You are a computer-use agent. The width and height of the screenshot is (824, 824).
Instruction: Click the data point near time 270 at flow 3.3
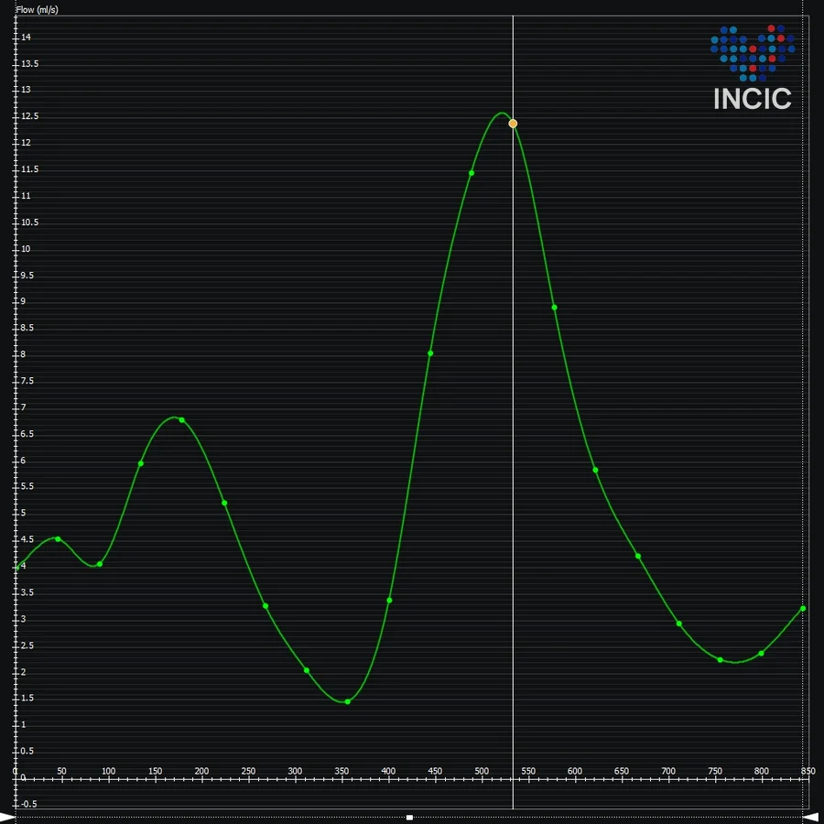(x=266, y=606)
